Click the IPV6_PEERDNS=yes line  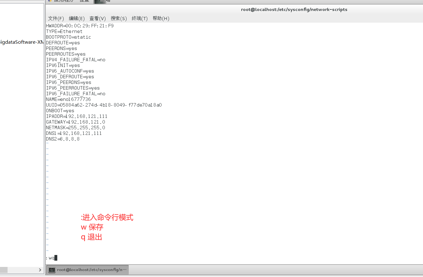[69, 82]
